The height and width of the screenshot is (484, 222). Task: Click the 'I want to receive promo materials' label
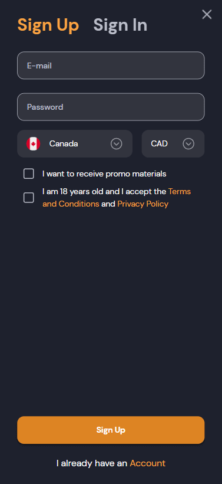pyautogui.click(x=104, y=174)
